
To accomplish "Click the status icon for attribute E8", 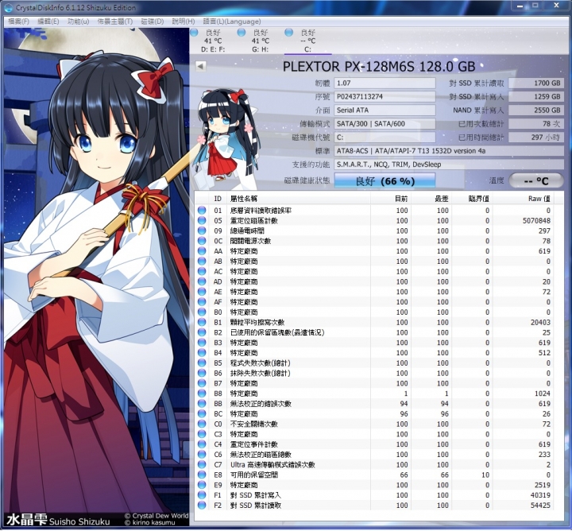I will 201,475.
